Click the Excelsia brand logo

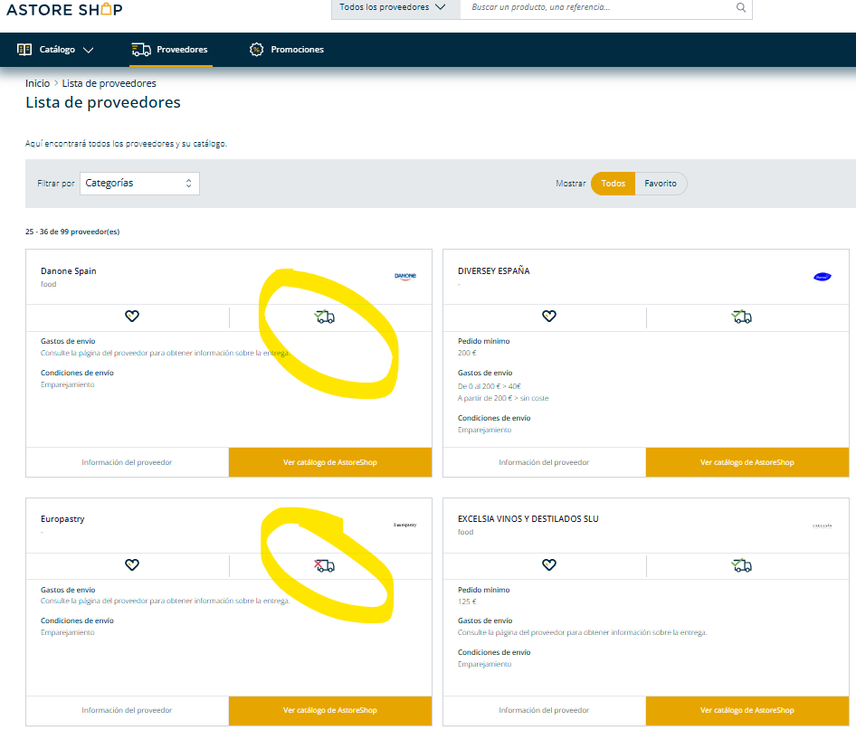823,526
